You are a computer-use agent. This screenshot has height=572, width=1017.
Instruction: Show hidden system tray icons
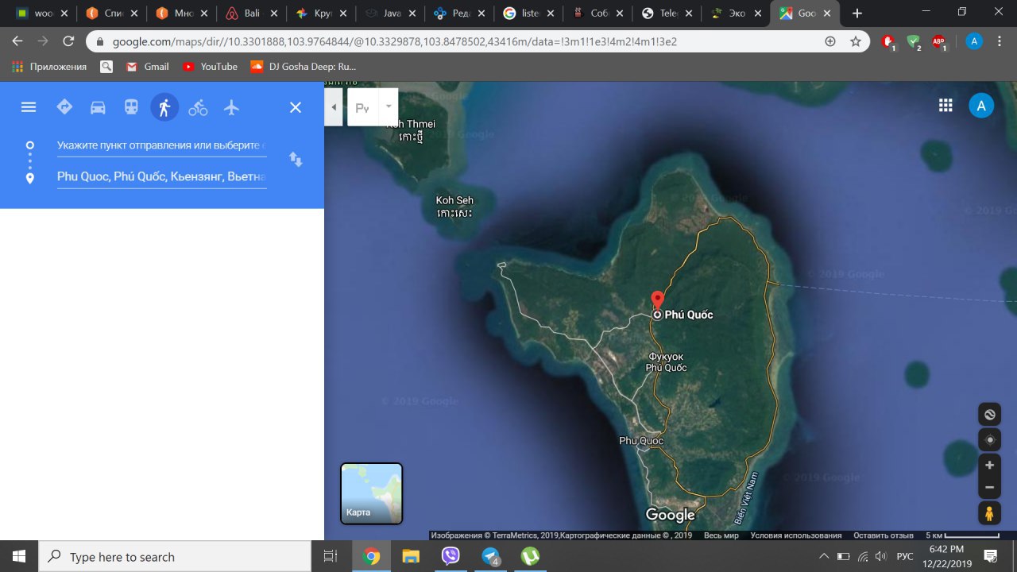824,556
